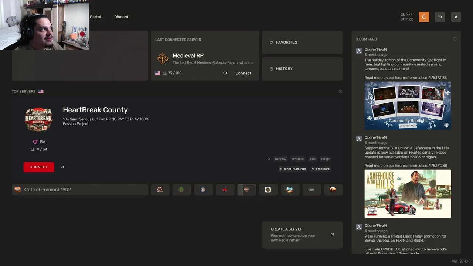This screenshot has width=473, height=266.
Task: Select the roleplay tag
Action: [280, 159]
